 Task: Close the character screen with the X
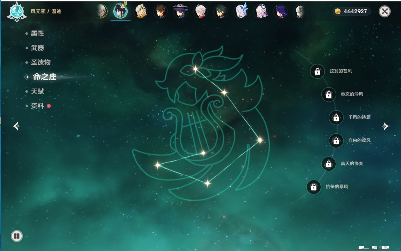coord(385,11)
